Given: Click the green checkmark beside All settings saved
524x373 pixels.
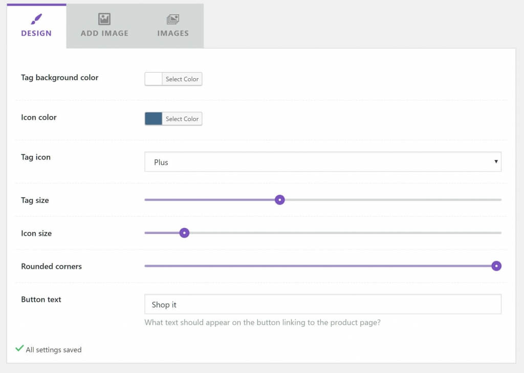Looking at the screenshot, I should click(20, 348).
